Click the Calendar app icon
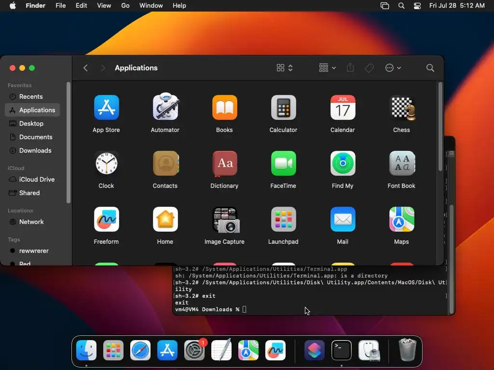Image resolution: width=494 pixels, height=370 pixels. pyautogui.click(x=343, y=107)
